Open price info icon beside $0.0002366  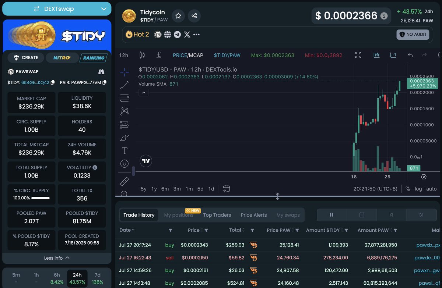pos(384,16)
